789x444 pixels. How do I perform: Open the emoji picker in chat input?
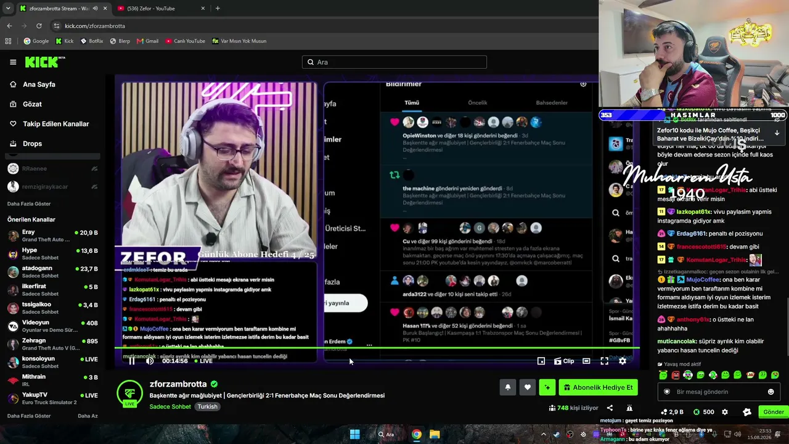pyautogui.click(x=771, y=392)
